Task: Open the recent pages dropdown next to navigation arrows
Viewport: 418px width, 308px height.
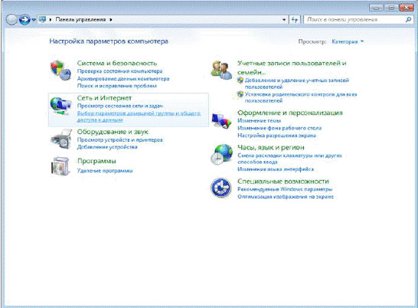Action: coord(34,20)
